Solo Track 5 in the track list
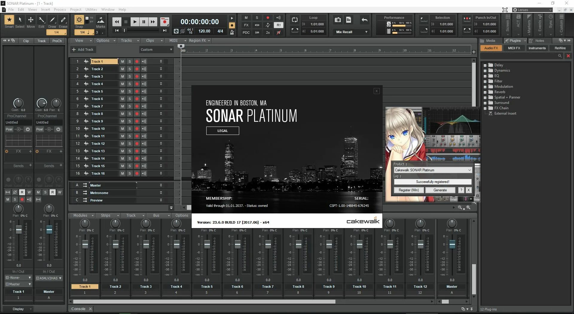The width and height of the screenshot is (574, 314). (x=129, y=91)
